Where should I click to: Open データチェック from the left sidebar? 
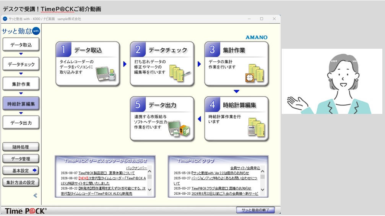pyautogui.click(x=21, y=64)
